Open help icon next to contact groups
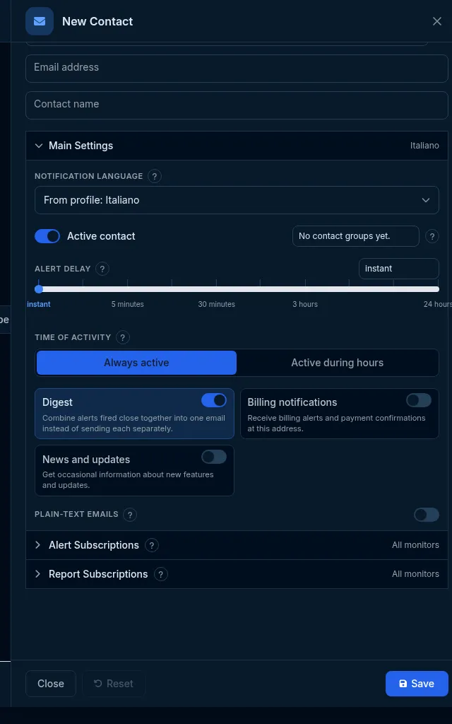Screen dimensions: 452x724 click(432, 236)
